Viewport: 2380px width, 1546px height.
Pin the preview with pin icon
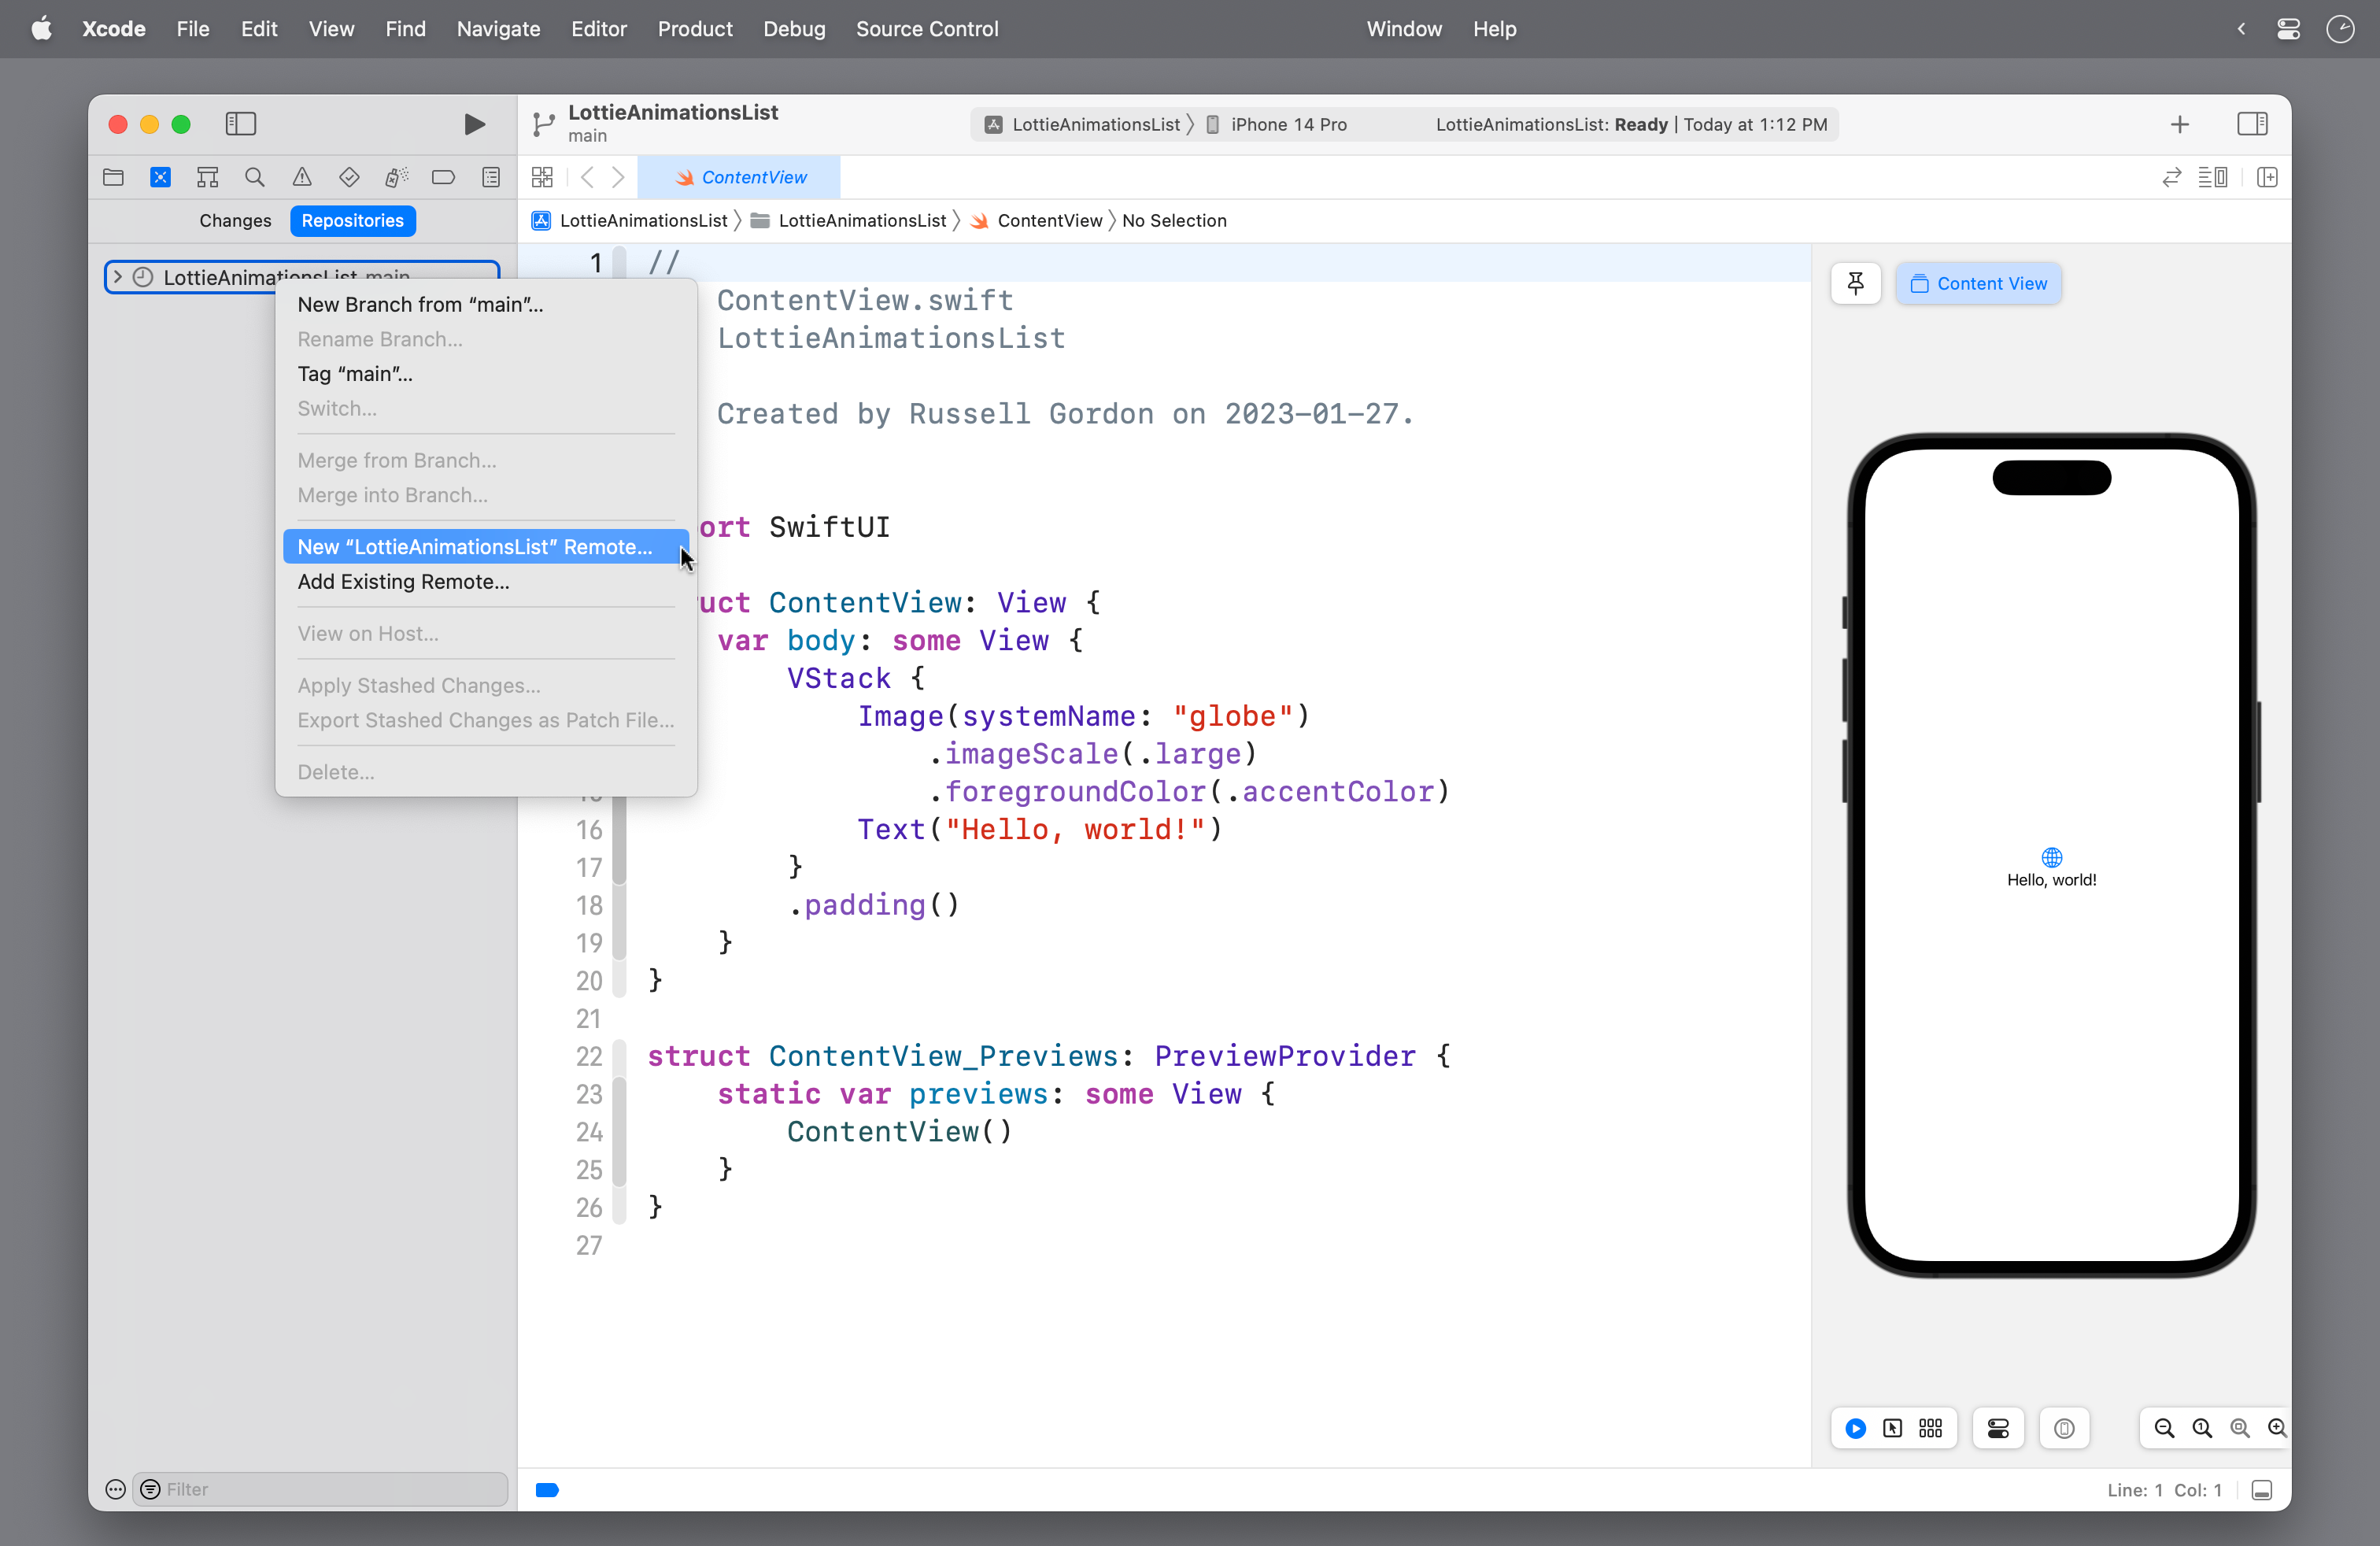click(x=1855, y=284)
